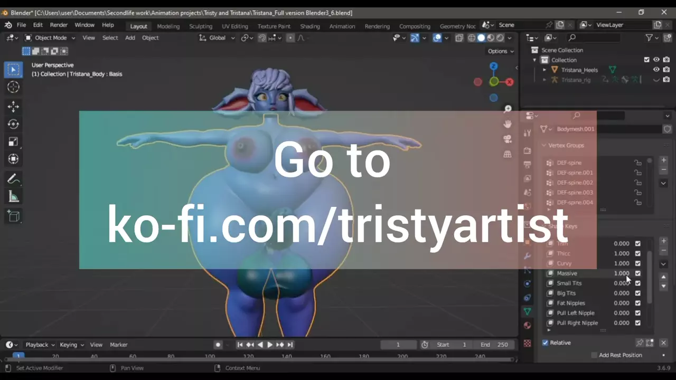Open the Options dropdown in viewport
The height and width of the screenshot is (380, 676).
(501, 51)
